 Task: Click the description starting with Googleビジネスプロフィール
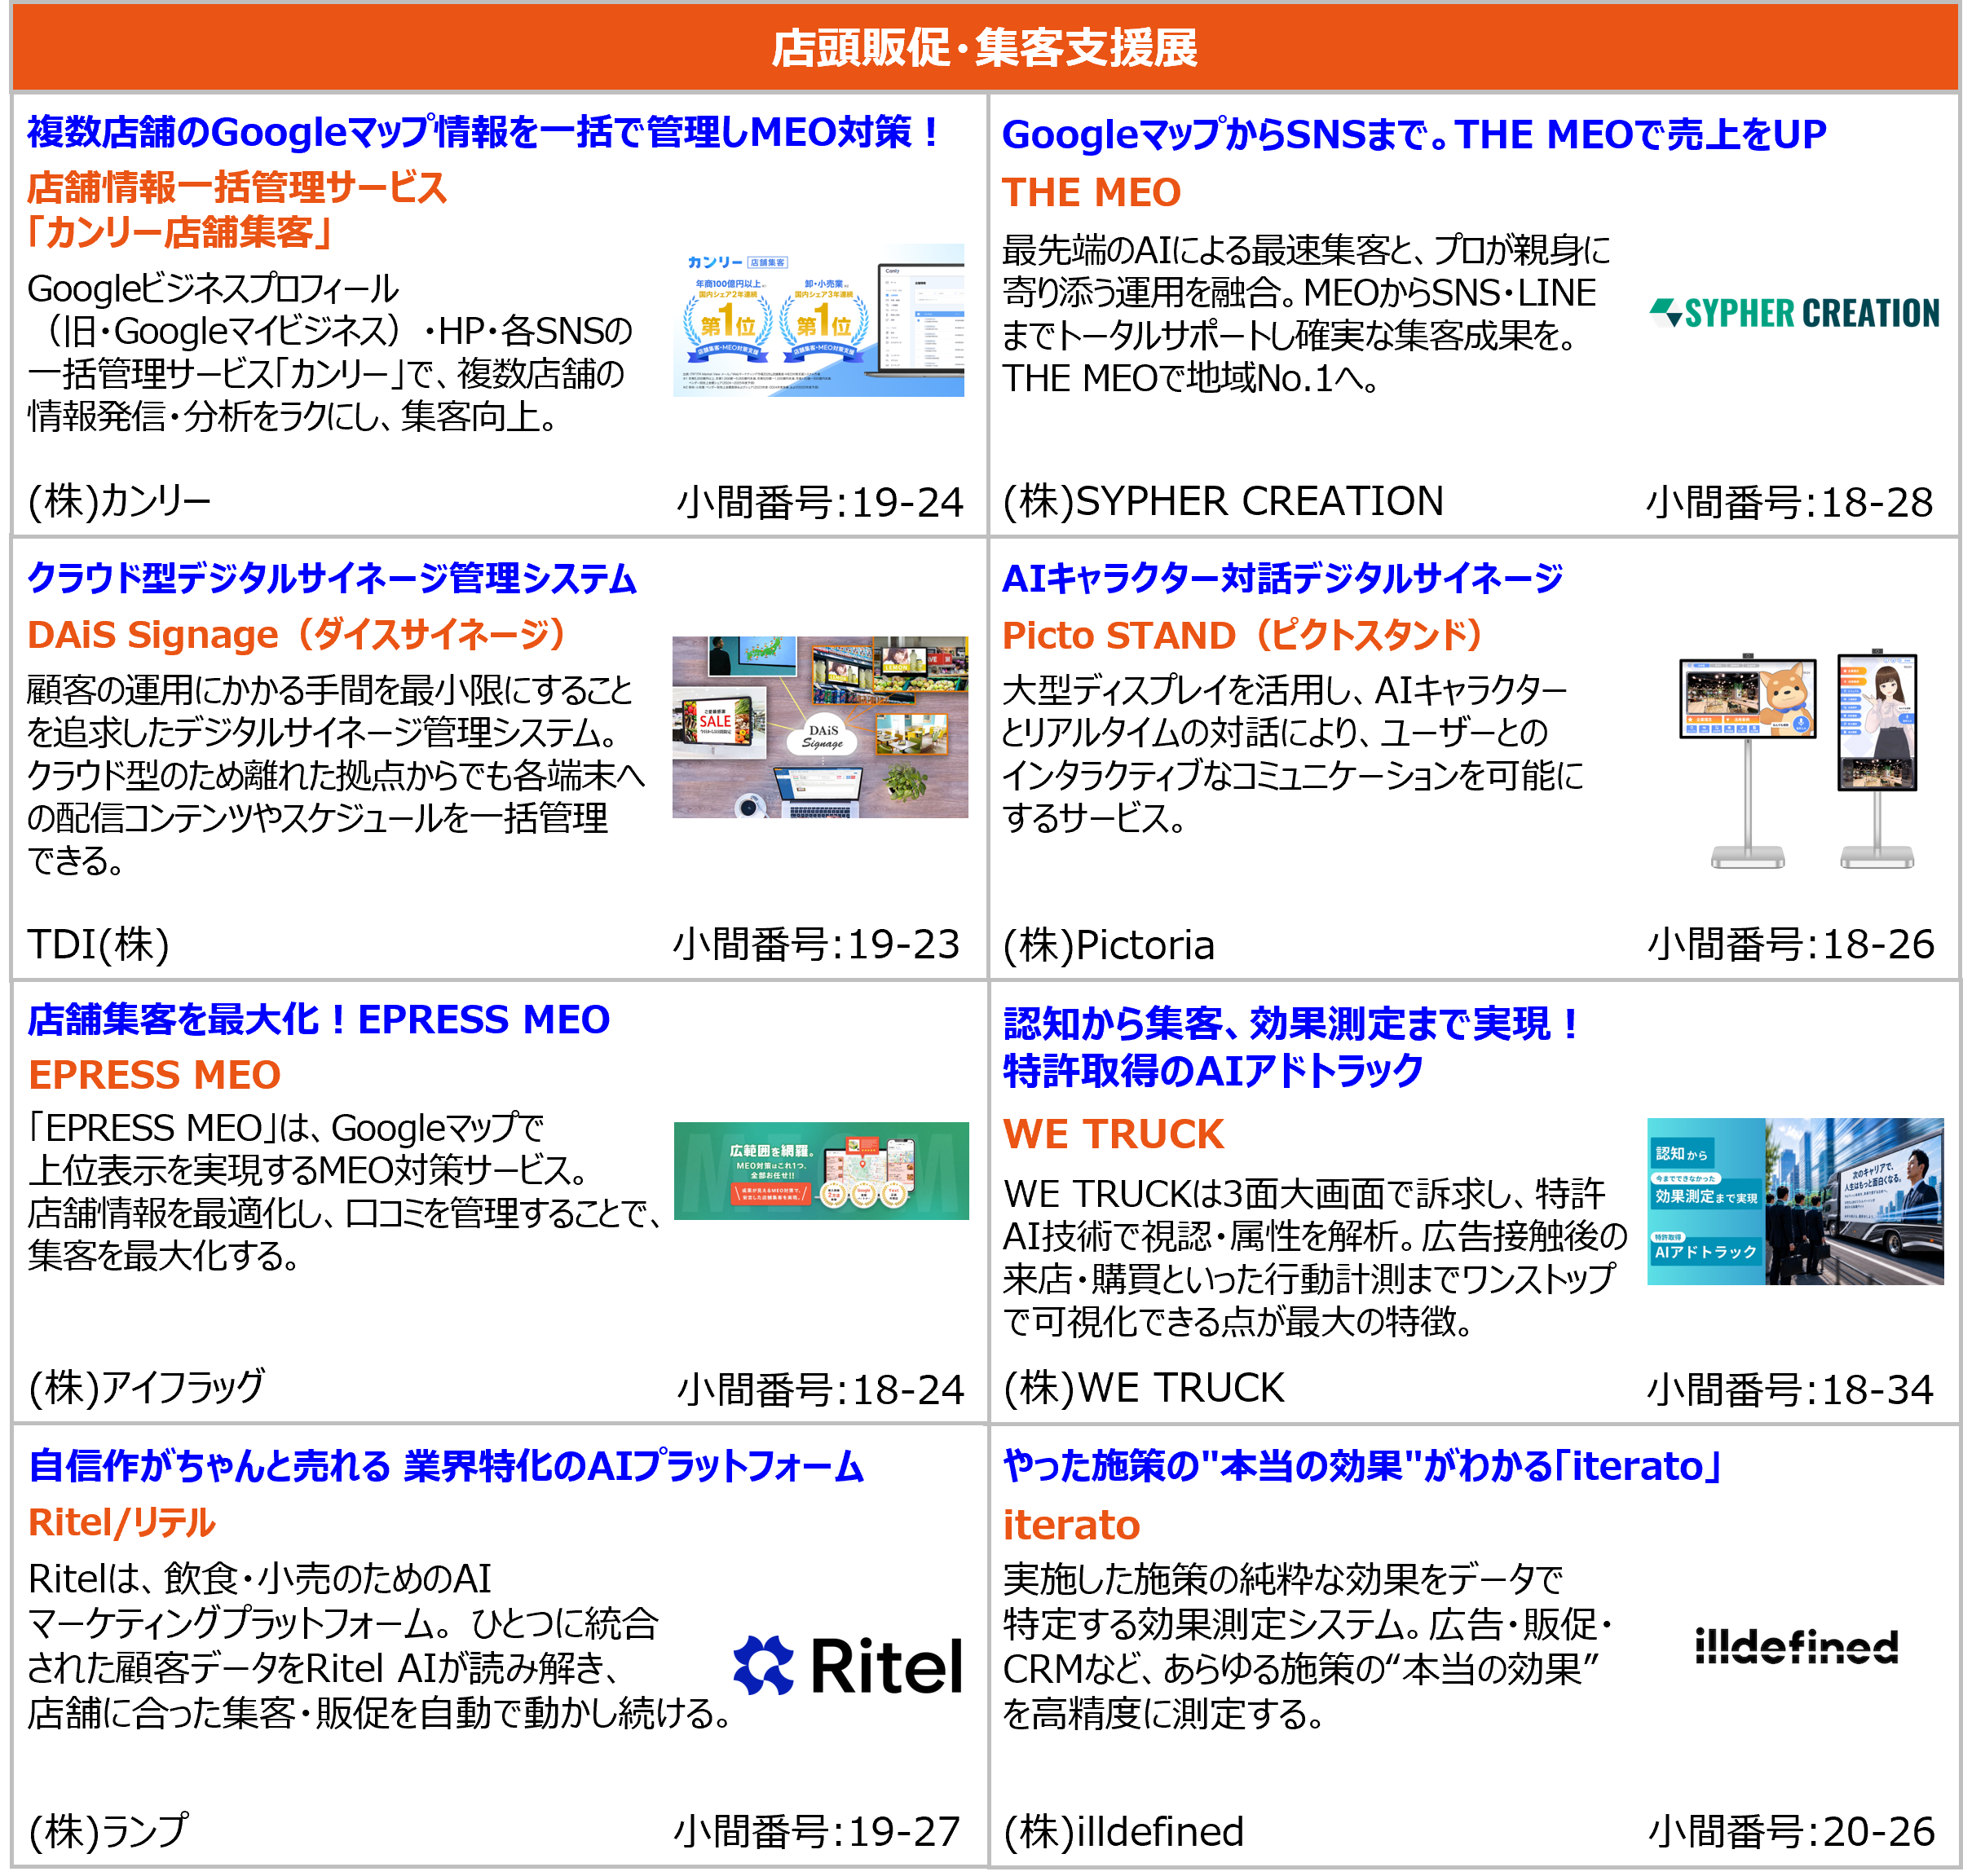coord(330,352)
